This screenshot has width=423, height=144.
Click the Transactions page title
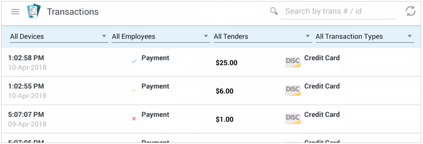73,12
